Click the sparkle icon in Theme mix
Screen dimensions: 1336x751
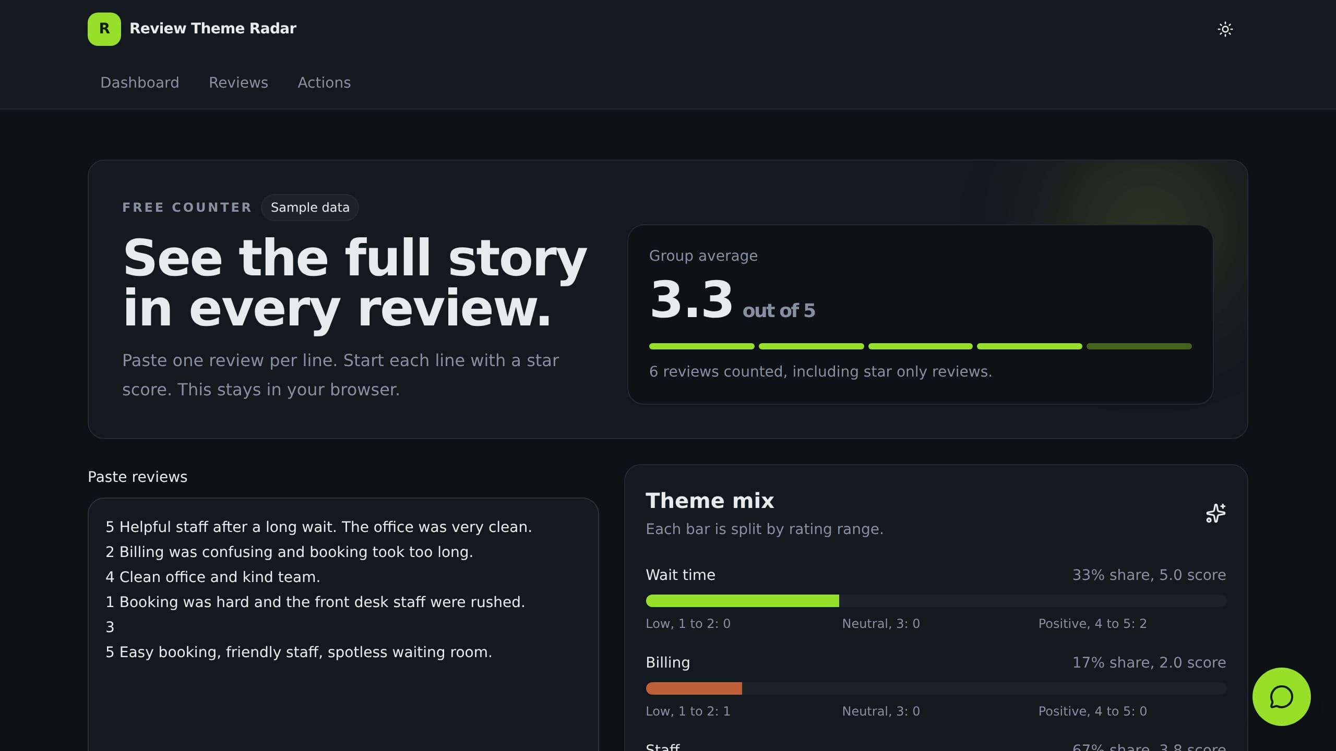click(x=1215, y=513)
